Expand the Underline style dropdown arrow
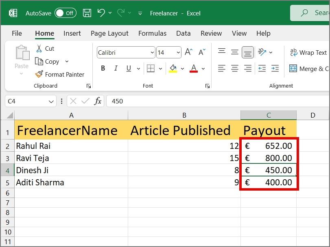The image size is (330, 247). [138, 69]
